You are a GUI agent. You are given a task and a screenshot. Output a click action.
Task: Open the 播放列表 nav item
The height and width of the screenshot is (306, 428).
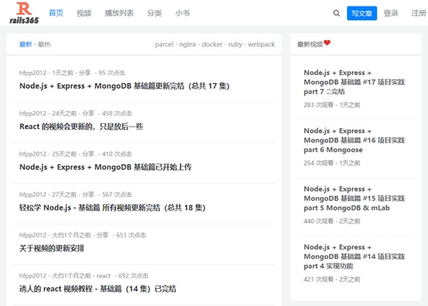[119, 13]
